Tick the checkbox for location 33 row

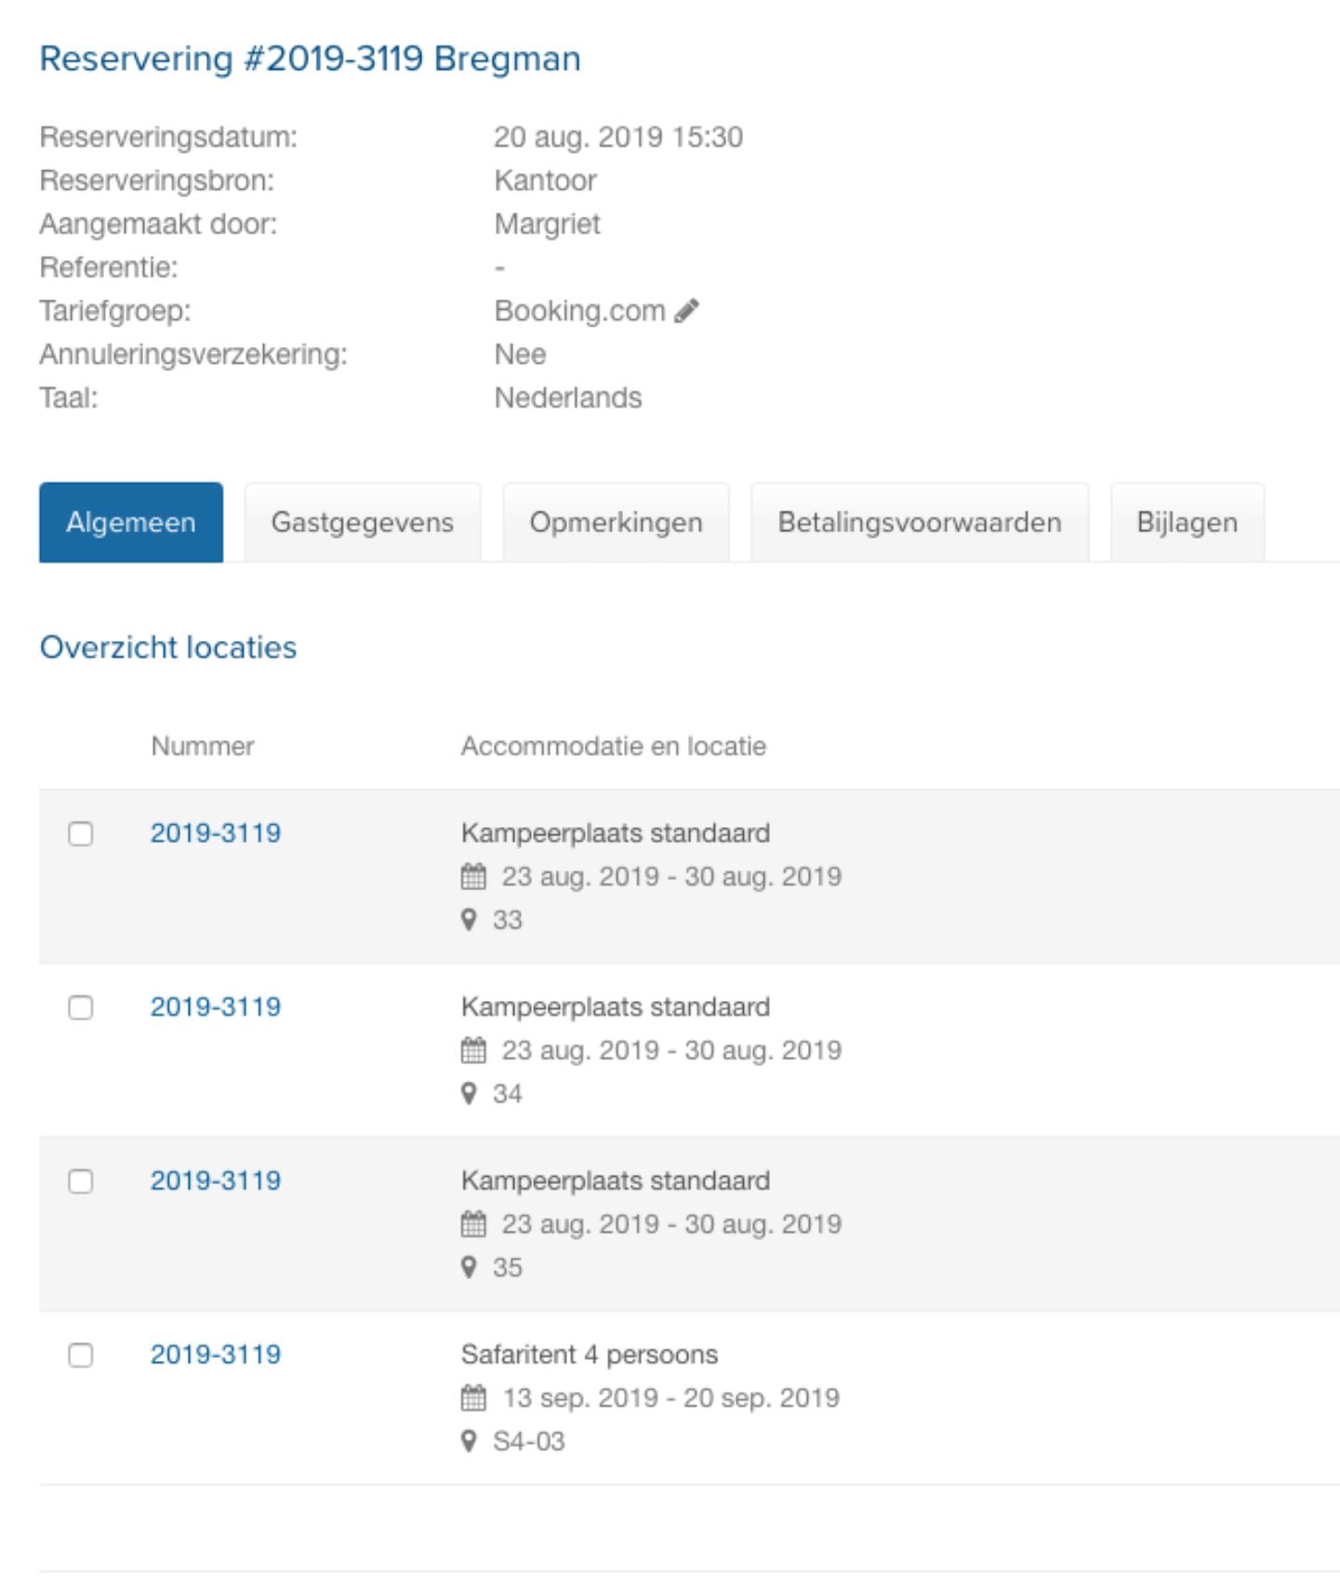click(x=81, y=834)
